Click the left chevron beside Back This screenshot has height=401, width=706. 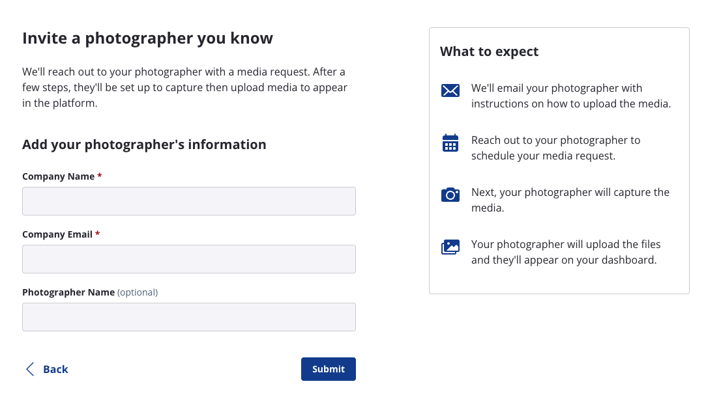(x=29, y=369)
